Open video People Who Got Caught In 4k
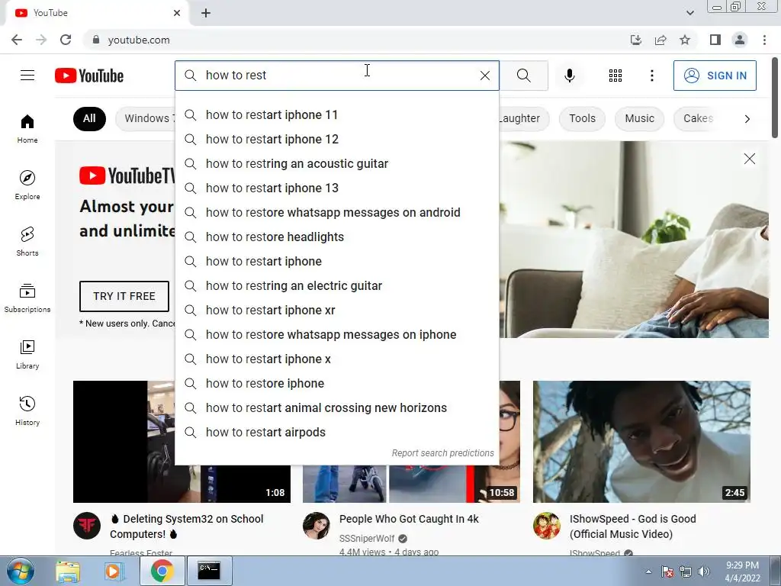This screenshot has height=586, width=781. tap(409, 519)
